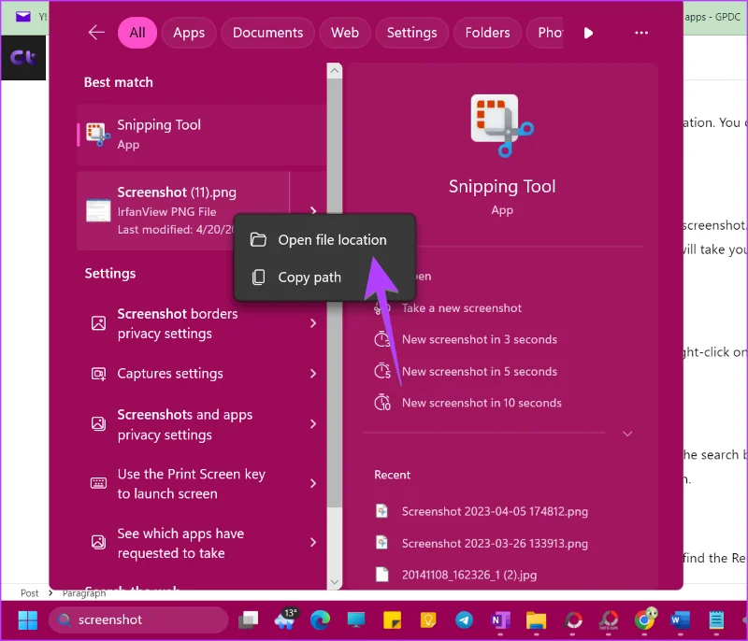Go back with the left arrow icon
The width and height of the screenshot is (748, 641).
click(x=96, y=33)
